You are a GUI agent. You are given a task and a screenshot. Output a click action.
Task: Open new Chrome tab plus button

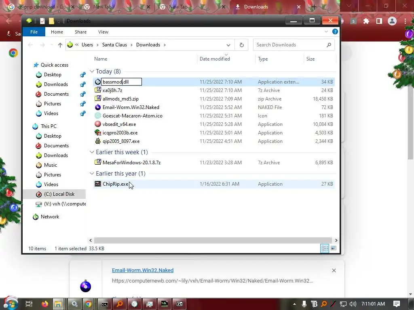314,7
